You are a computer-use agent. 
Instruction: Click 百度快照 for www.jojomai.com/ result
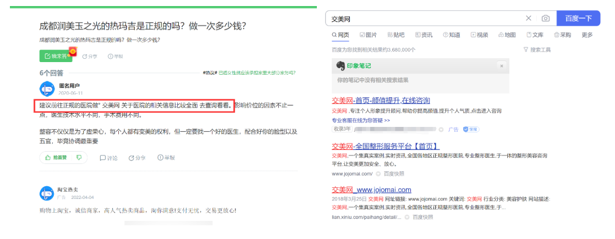(394, 174)
